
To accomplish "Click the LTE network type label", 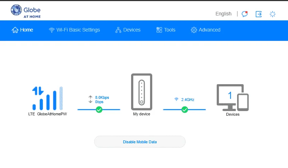I will click(32, 114).
